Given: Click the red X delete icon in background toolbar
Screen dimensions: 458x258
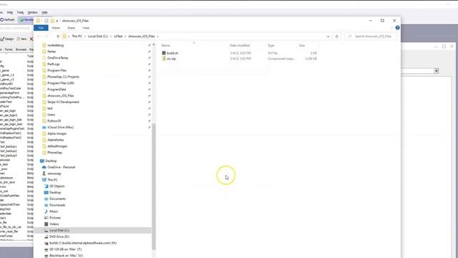Looking at the screenshot, I should [31, 39].
